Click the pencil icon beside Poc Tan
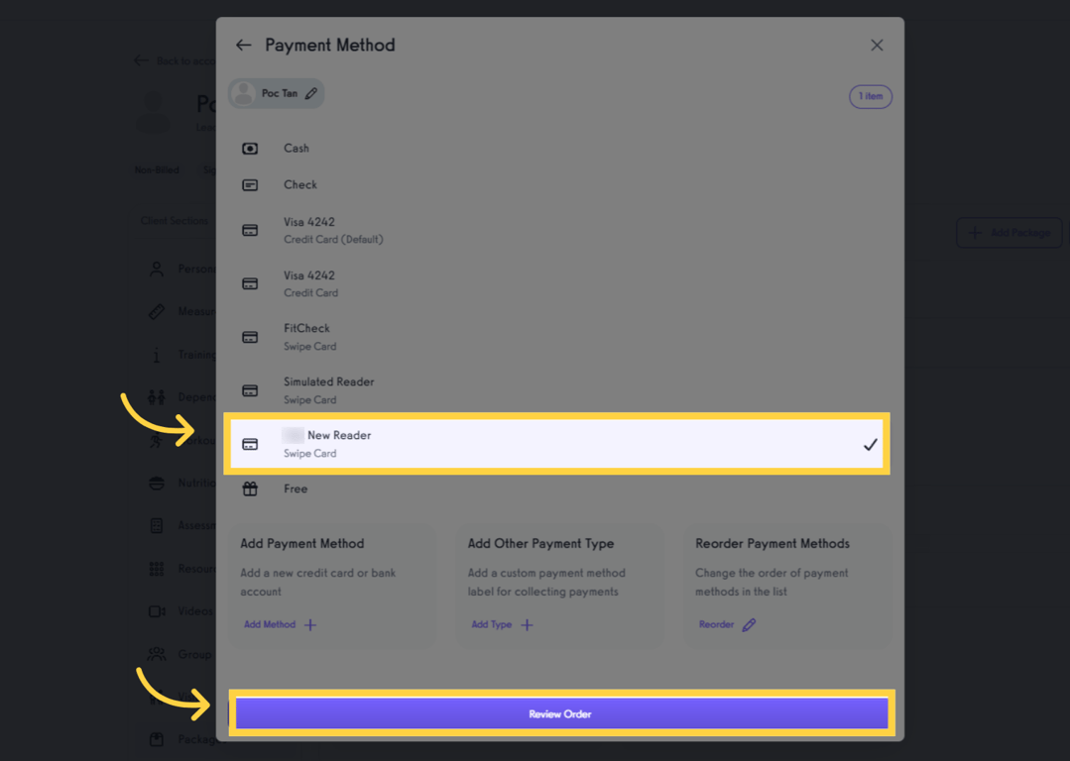1070x761 pixels. (310, 92)
